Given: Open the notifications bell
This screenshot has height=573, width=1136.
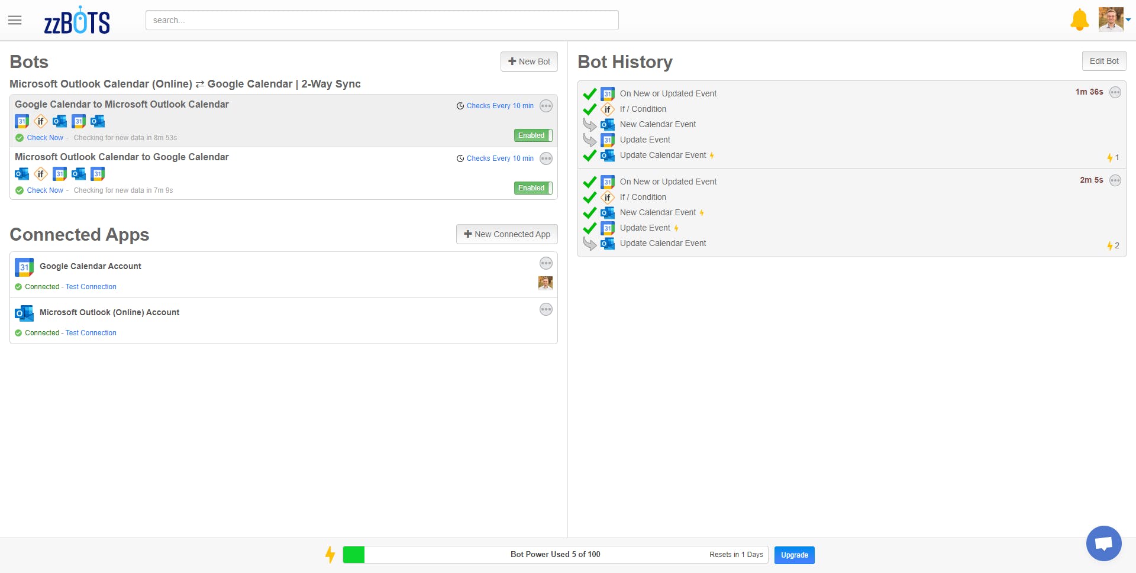Looking at the screenshot, I should click(1079, 20).
